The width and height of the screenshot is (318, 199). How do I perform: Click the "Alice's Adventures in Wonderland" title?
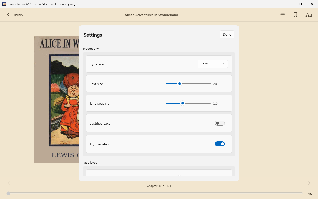click(x=151, y=15)
